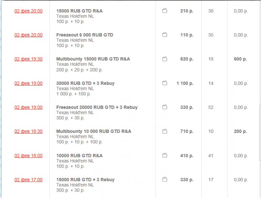The height and width of the screenshot is (198, 261).
Task: Click wallet icon for 15000 RUB GTD 17:00 tournament
Action: [164, 180]
